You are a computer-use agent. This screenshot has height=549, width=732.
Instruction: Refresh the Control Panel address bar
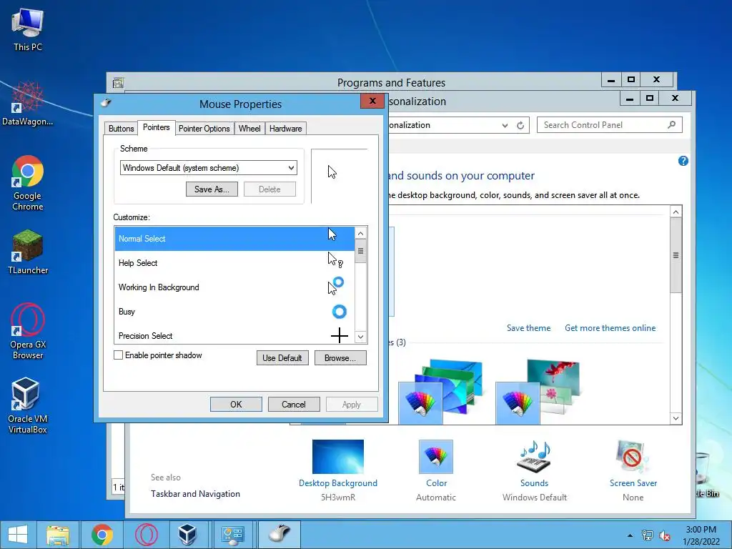point(520,125)
